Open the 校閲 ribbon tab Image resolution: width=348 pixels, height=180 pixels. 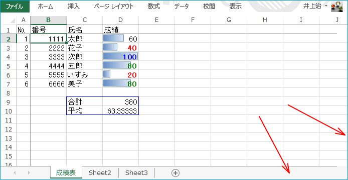[x=209, y=6]
